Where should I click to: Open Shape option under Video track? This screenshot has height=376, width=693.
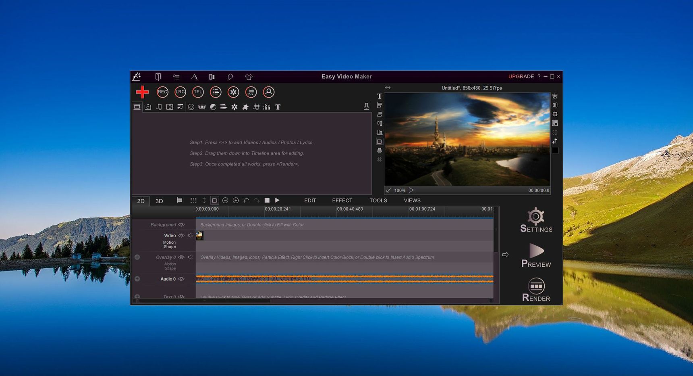coord(170,247)
